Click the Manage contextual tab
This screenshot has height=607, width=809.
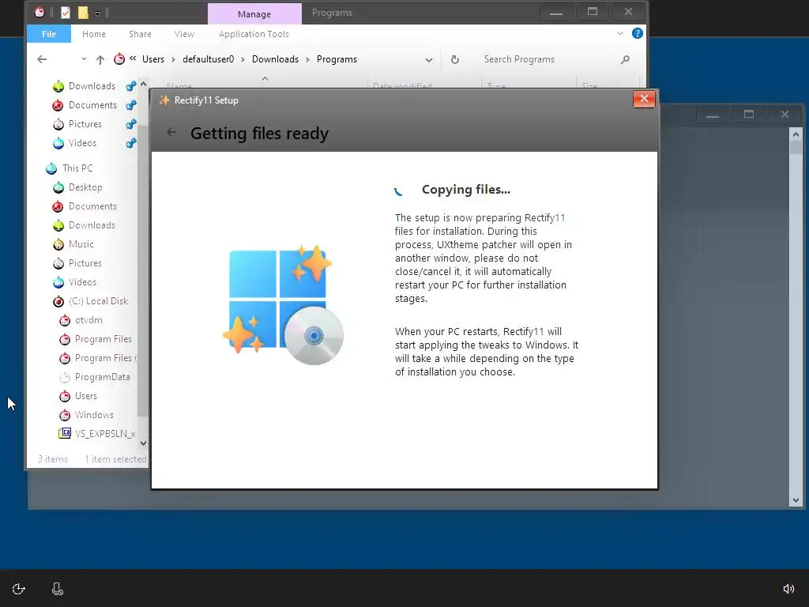(x=254, y=14)
